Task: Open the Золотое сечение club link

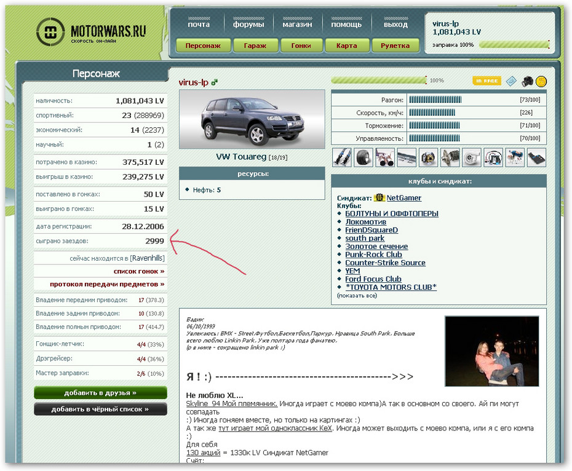Action: (x=376, y=247)
